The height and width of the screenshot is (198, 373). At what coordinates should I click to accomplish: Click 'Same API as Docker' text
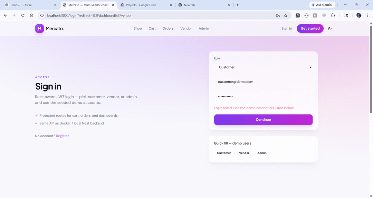point(71,123)
